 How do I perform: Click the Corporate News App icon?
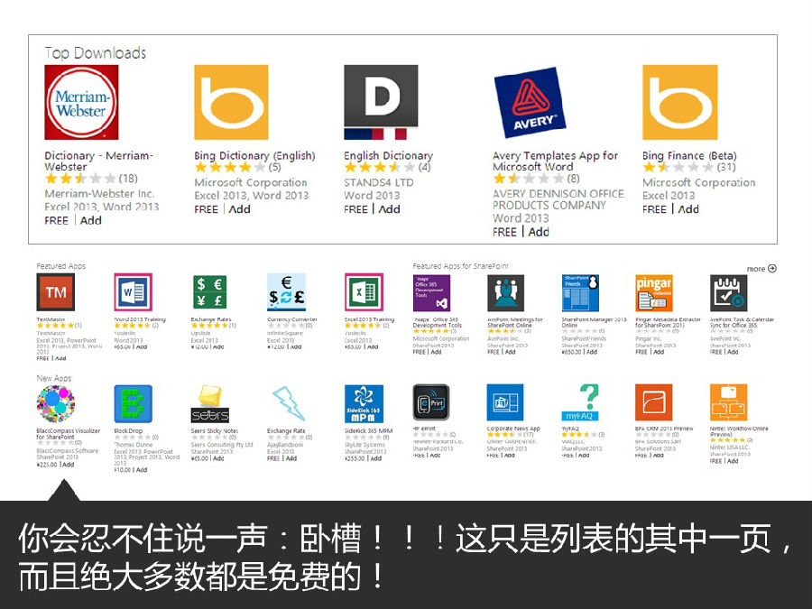[506, 402]
